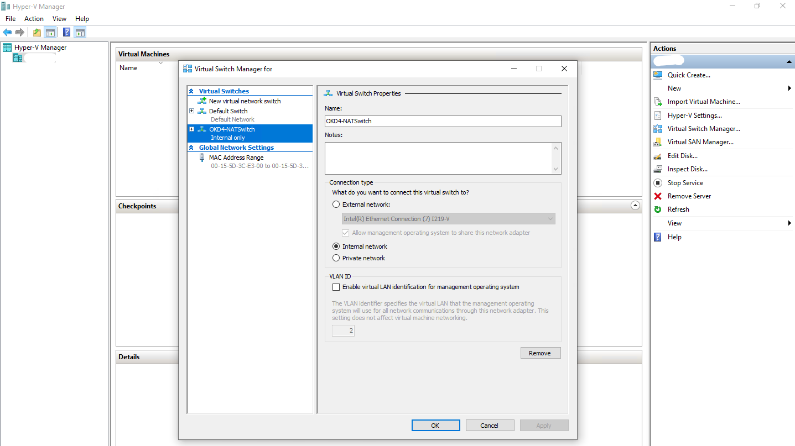This screenshot has width=795, height=446.
Task: Click the red Remove Server icon
Action: pos(658,196)
